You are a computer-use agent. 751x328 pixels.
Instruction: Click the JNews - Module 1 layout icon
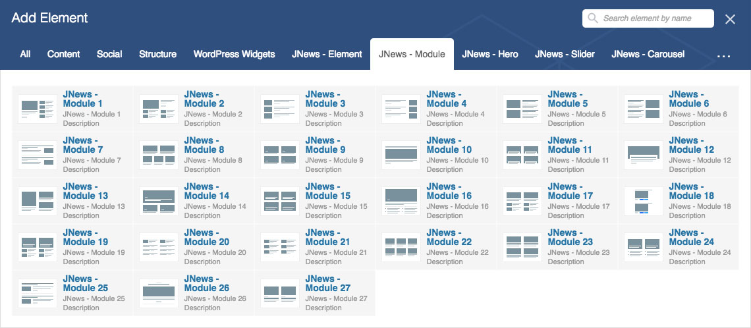[x=38, y=109]
